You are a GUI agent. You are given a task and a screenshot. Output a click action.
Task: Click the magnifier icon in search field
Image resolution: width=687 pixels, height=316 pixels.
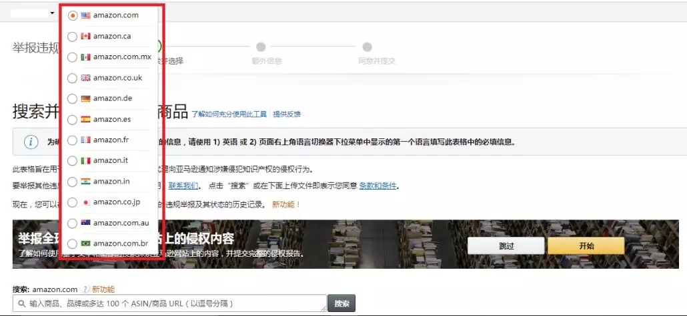click(x=21, y=303)
